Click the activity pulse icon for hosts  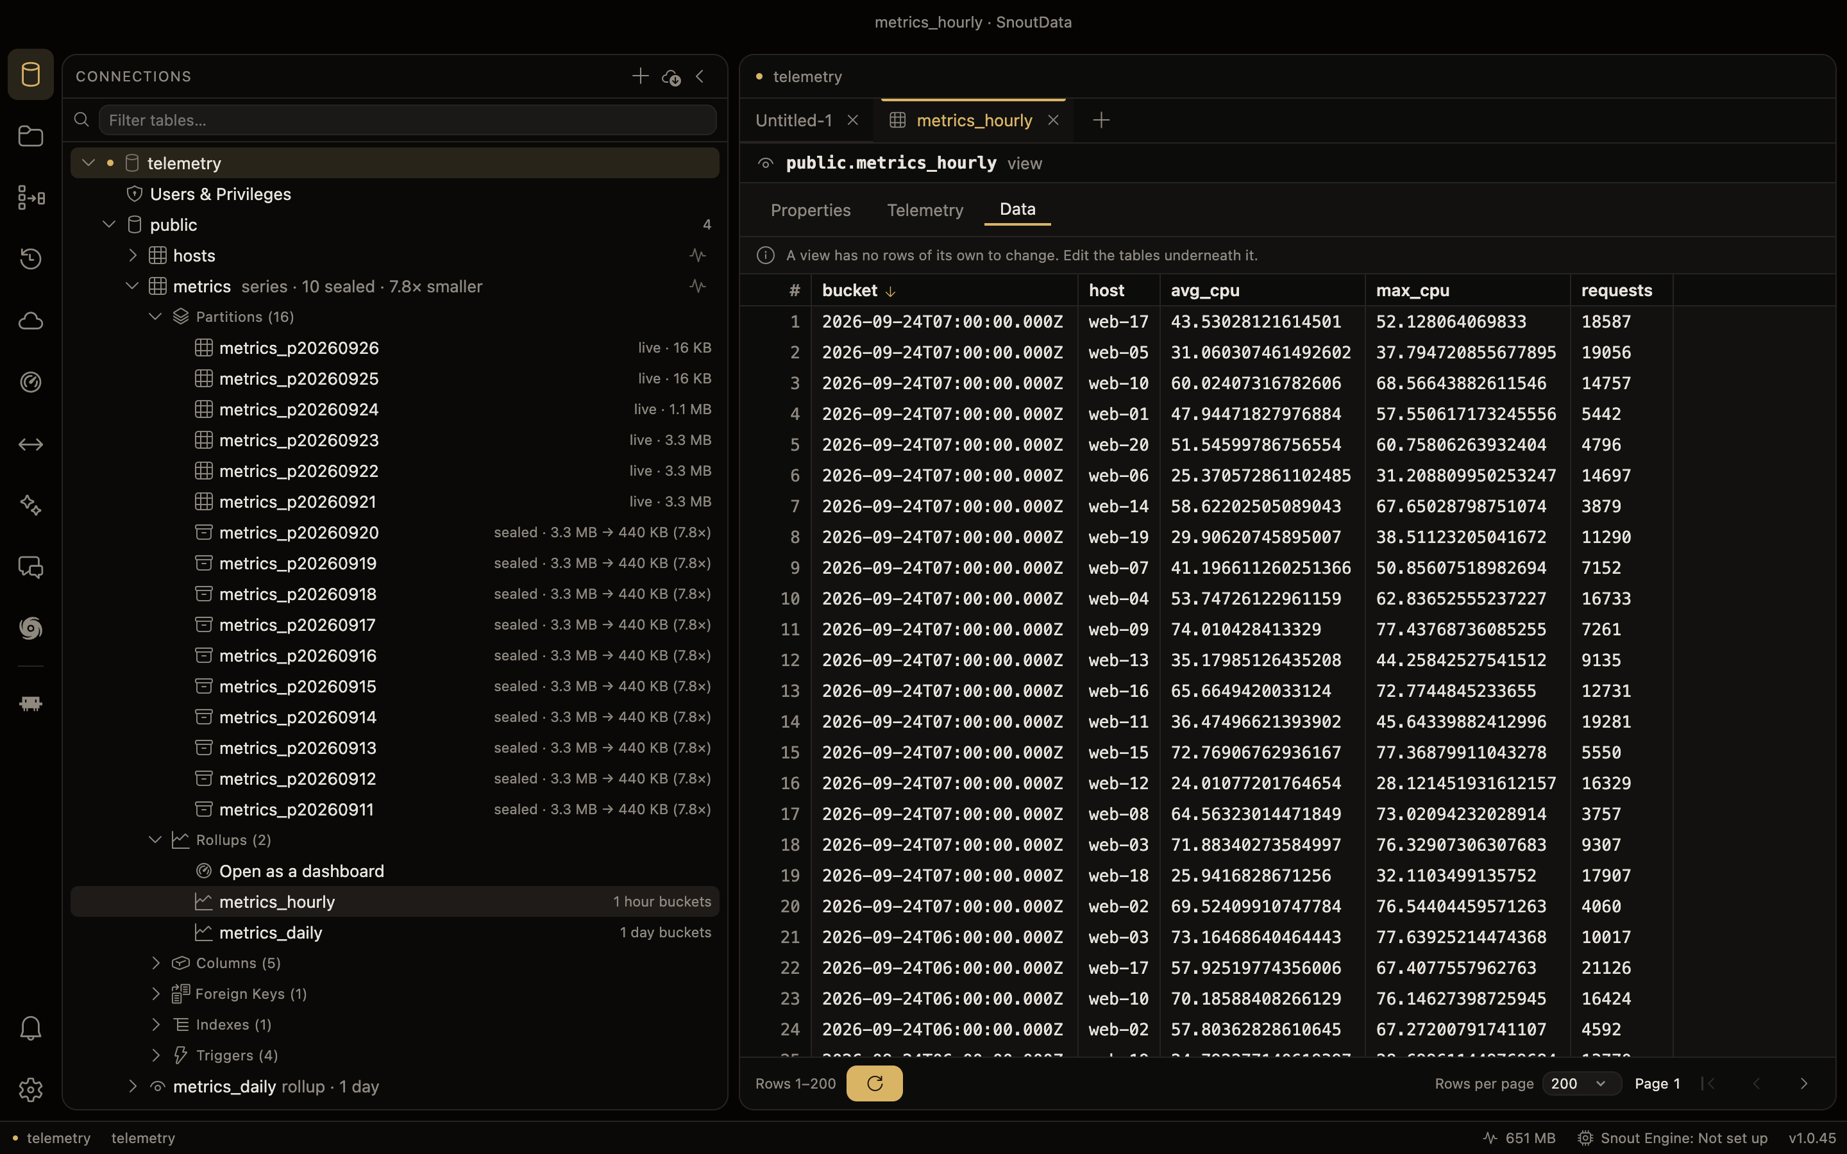click(698, 255)
